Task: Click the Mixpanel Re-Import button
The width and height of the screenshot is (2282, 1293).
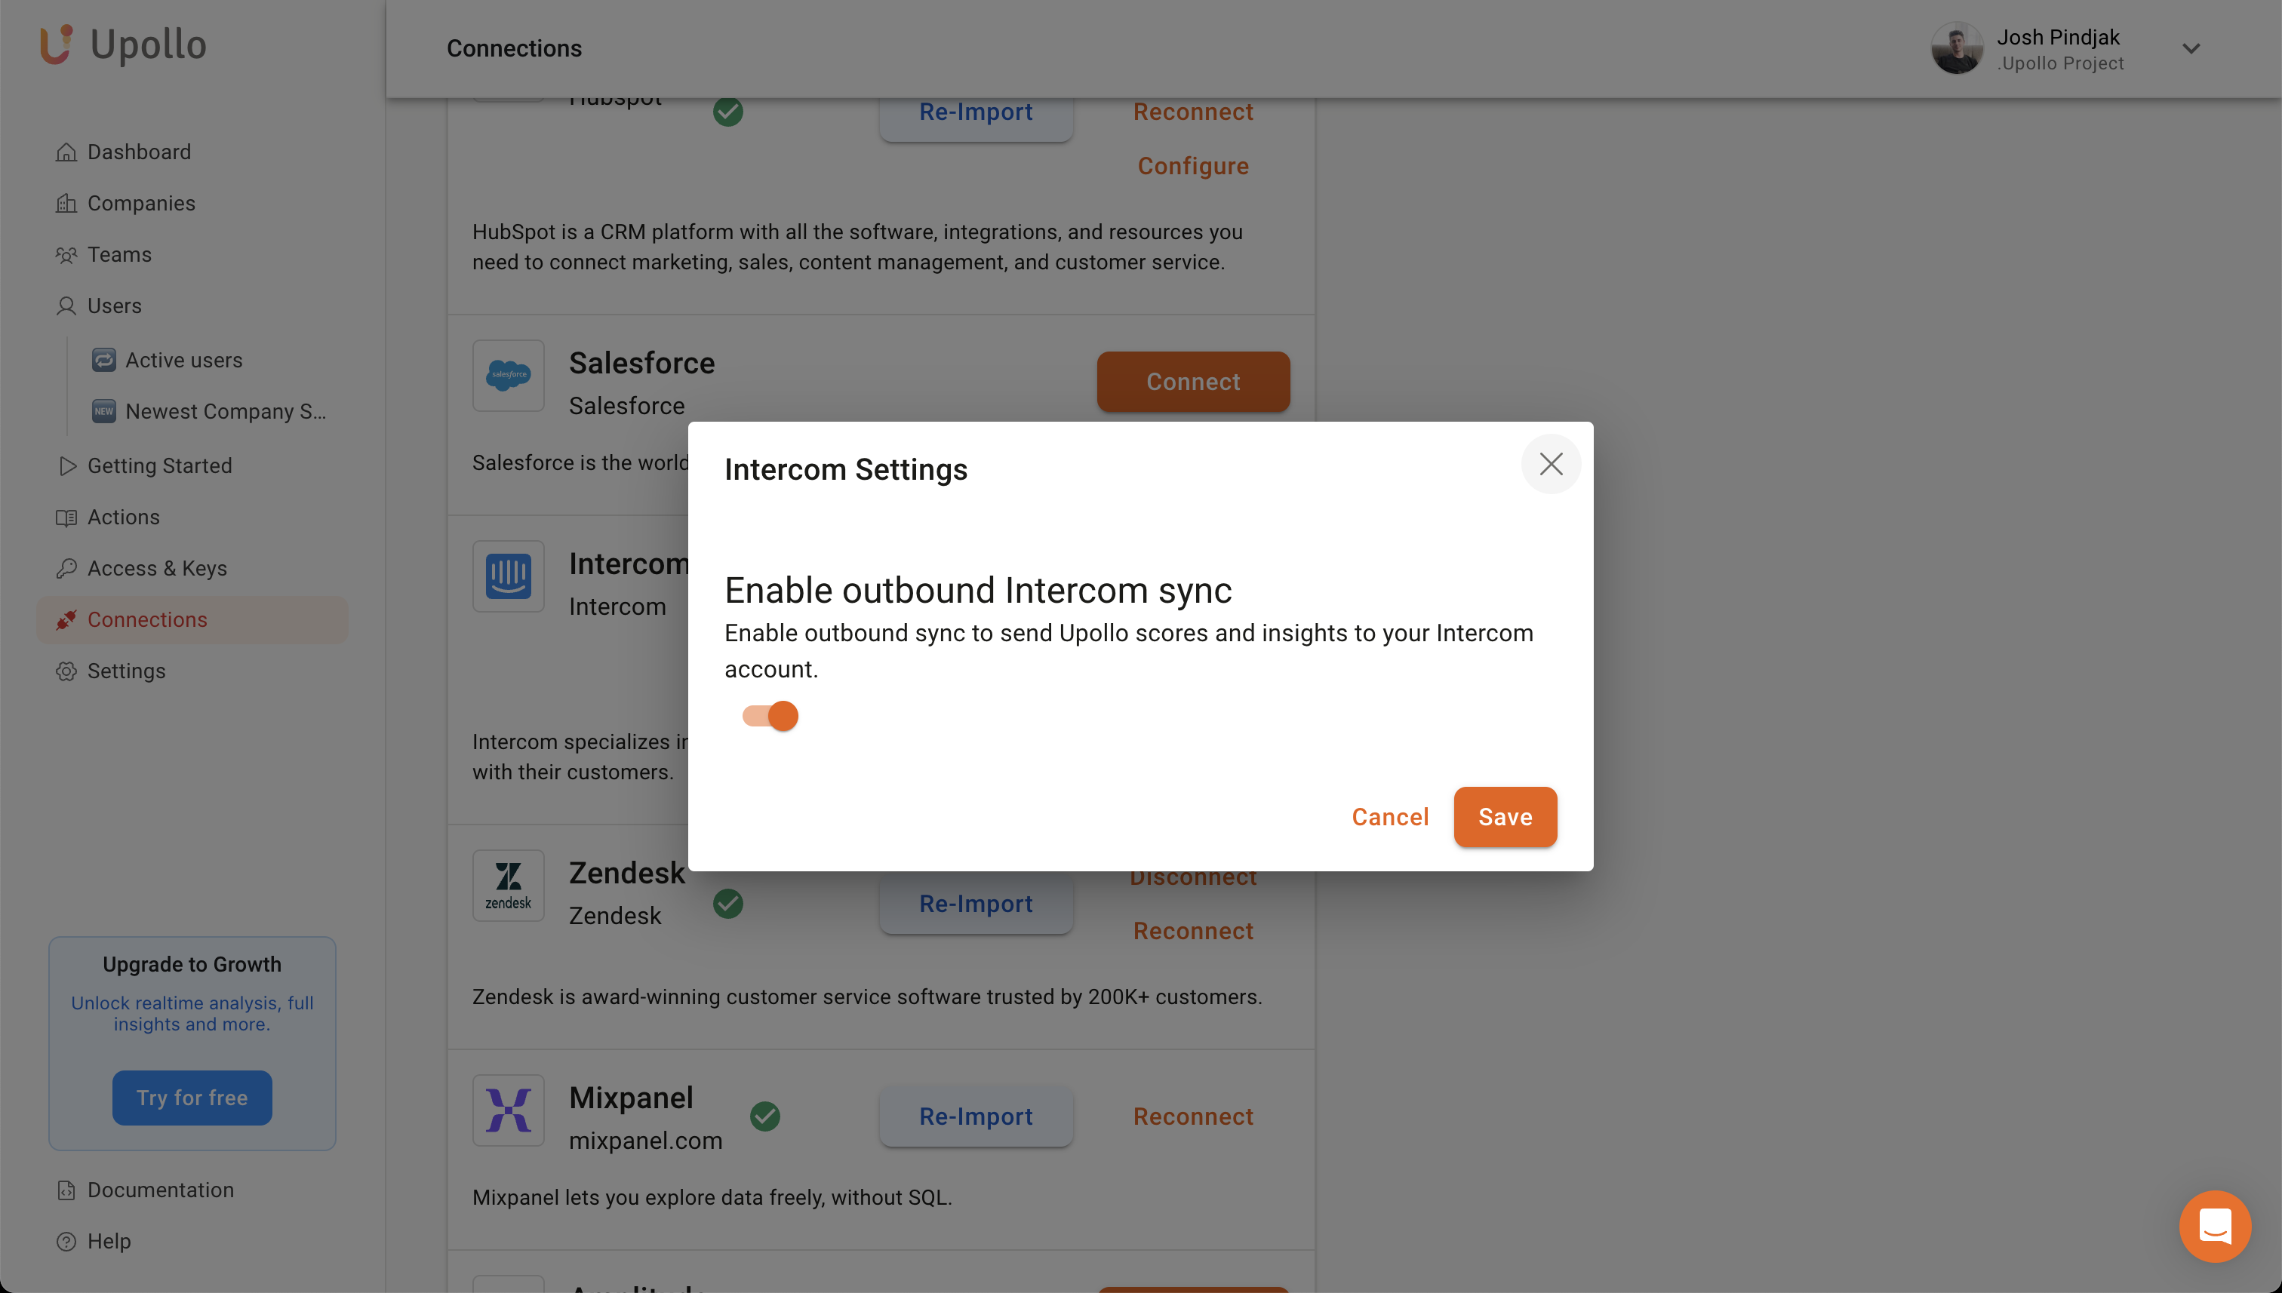Action: [x=976, y=1117]
